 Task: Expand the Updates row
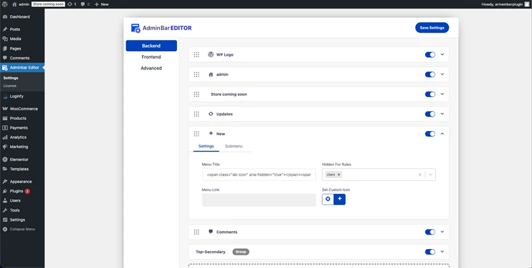(x=442, y=114)
